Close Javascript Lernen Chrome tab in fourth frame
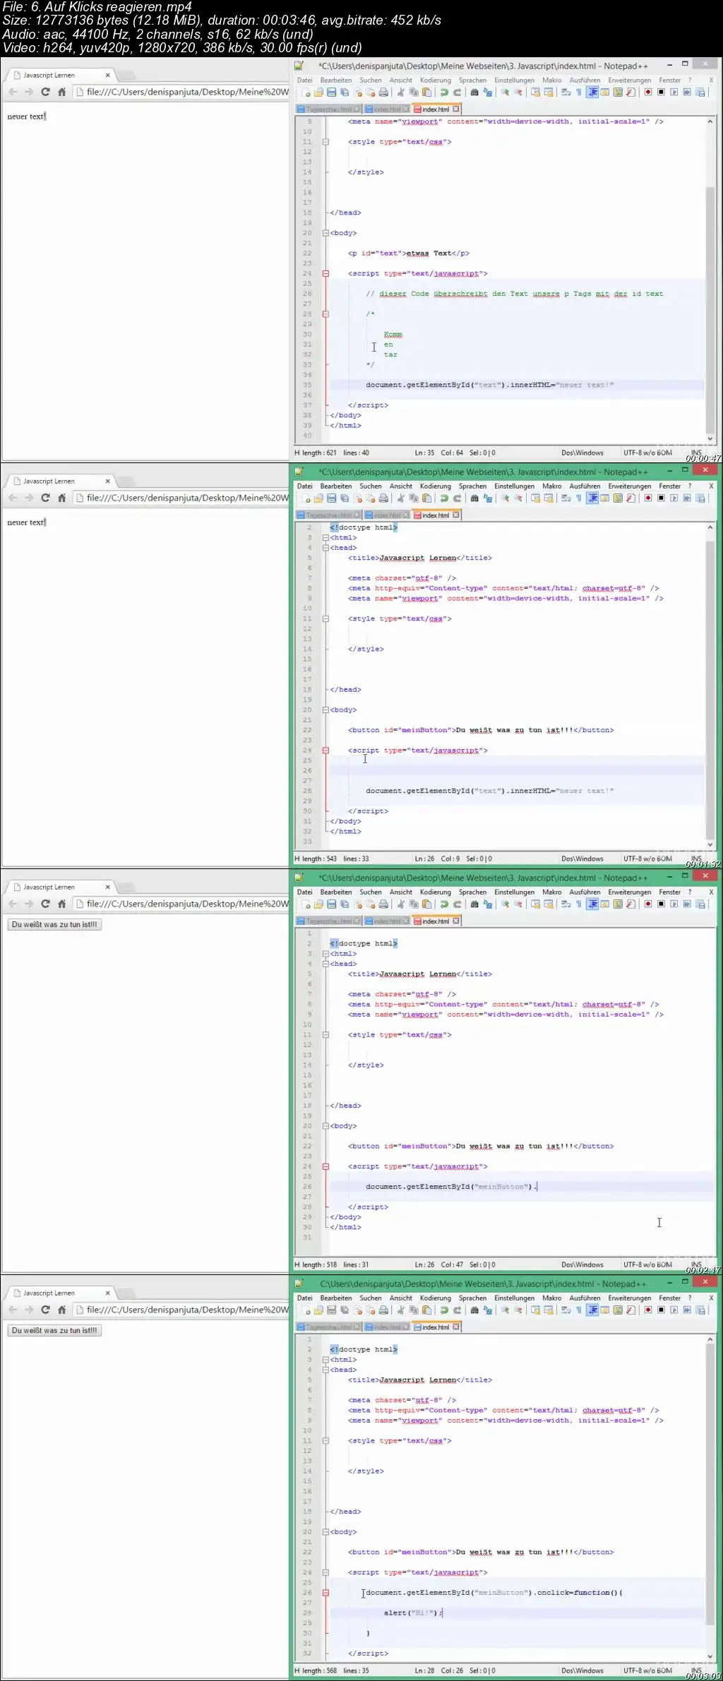This screenshot has height=1681, width=723. click(107, 1293)
